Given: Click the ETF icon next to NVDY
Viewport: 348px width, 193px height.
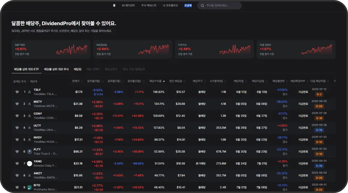Looking at the screenshot, I should [x=29, y=140].
